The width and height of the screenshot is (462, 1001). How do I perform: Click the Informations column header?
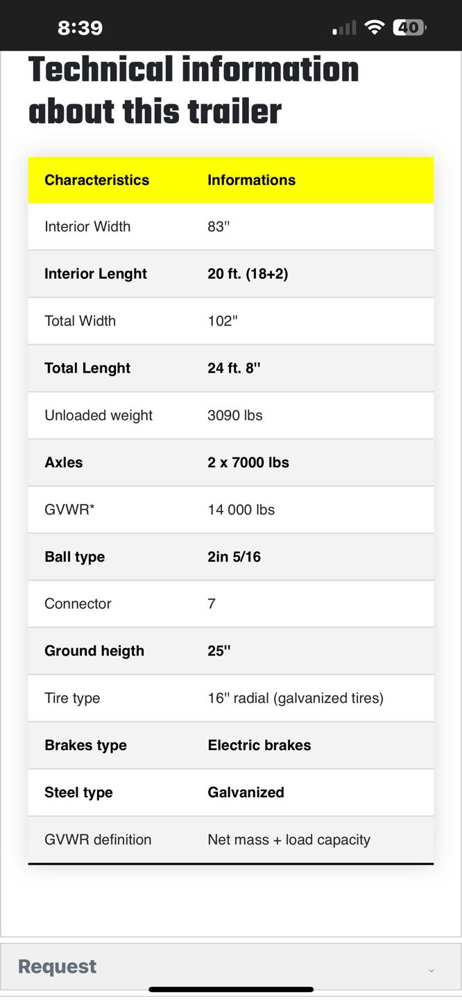click(251, 180)
